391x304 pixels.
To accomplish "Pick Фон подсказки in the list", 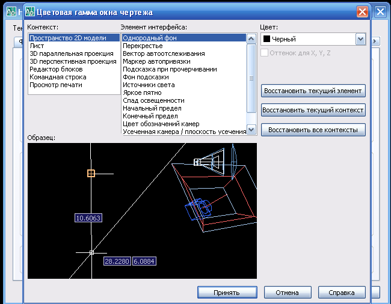I will (184, 77).
